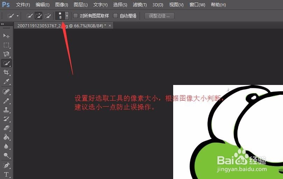
Task: Select the Paint Bucket tool
Action: [6, 137]
